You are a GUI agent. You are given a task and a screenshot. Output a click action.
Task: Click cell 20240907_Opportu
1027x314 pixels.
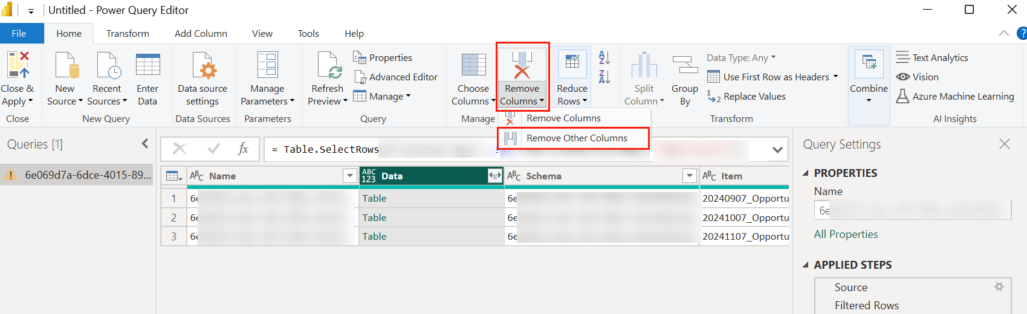coord(745,198)
